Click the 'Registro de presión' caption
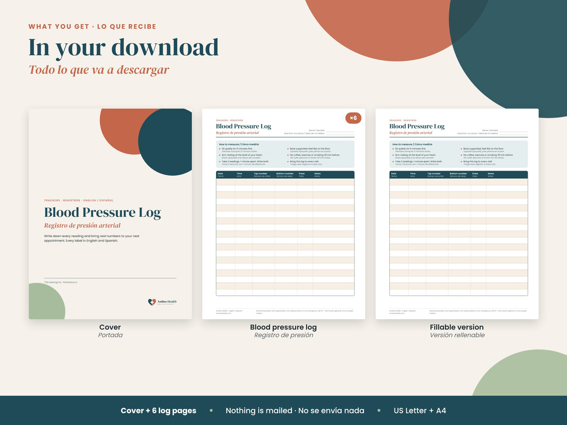This screenshot has height=425, width=567. point(283,335)
